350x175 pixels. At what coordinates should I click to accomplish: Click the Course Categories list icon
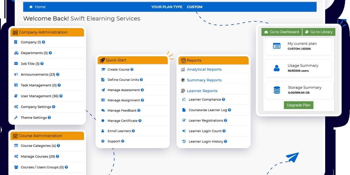[x=16, y=146]
